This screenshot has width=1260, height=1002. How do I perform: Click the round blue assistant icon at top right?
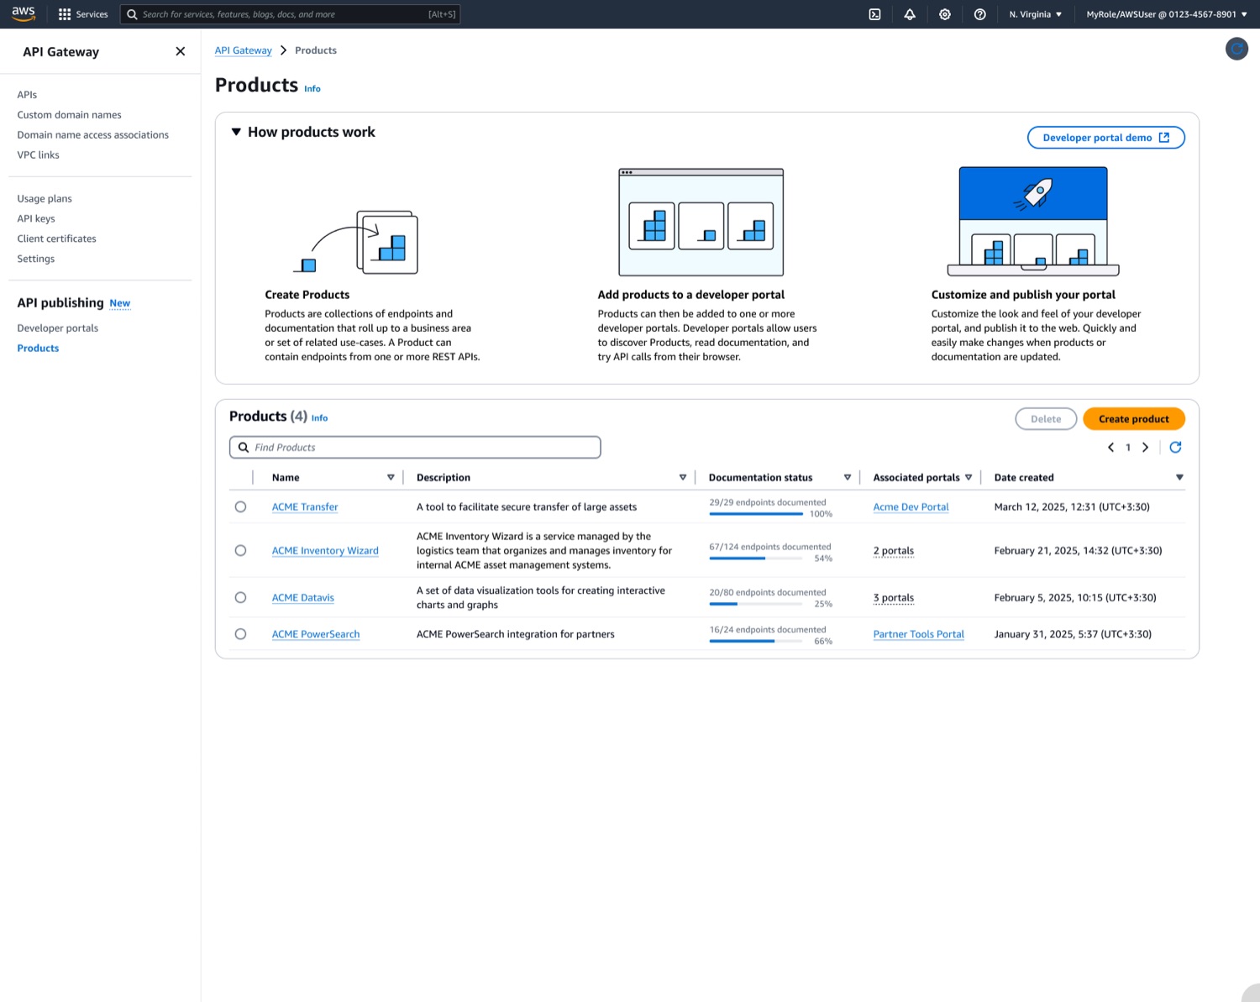pos(1236,49)
